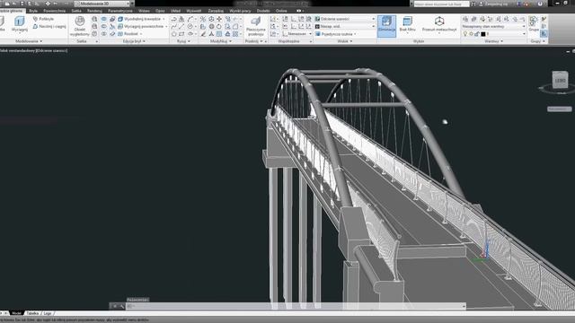This screenshot has height=323, width=575.
Task: Open Płaszczyzna przekroju section plane tool
Action: click(x=255, y=26)
